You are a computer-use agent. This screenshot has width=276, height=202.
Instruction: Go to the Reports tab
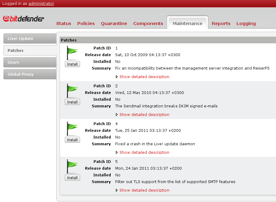tap(221, 23)
